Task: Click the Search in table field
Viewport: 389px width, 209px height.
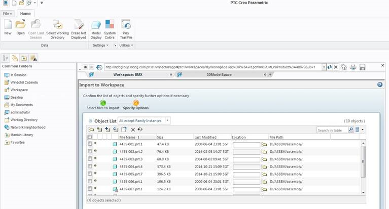Action: (x=332, y=130)
